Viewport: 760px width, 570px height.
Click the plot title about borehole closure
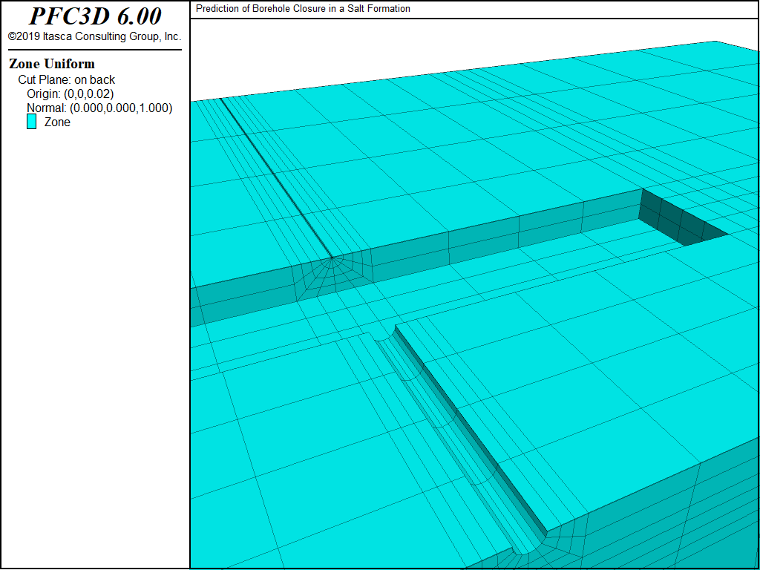(303, 9)
